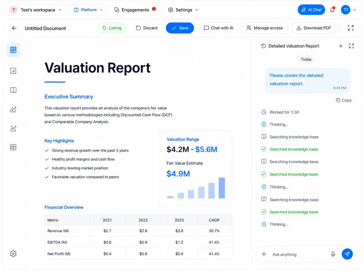Click the $4.9M fair value estimate
The image size is (364, 274).
tap(178, 174)
